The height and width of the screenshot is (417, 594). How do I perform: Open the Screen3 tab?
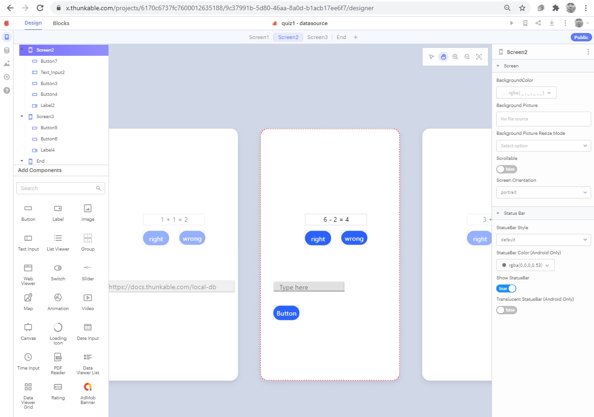[x=317, y=37]
